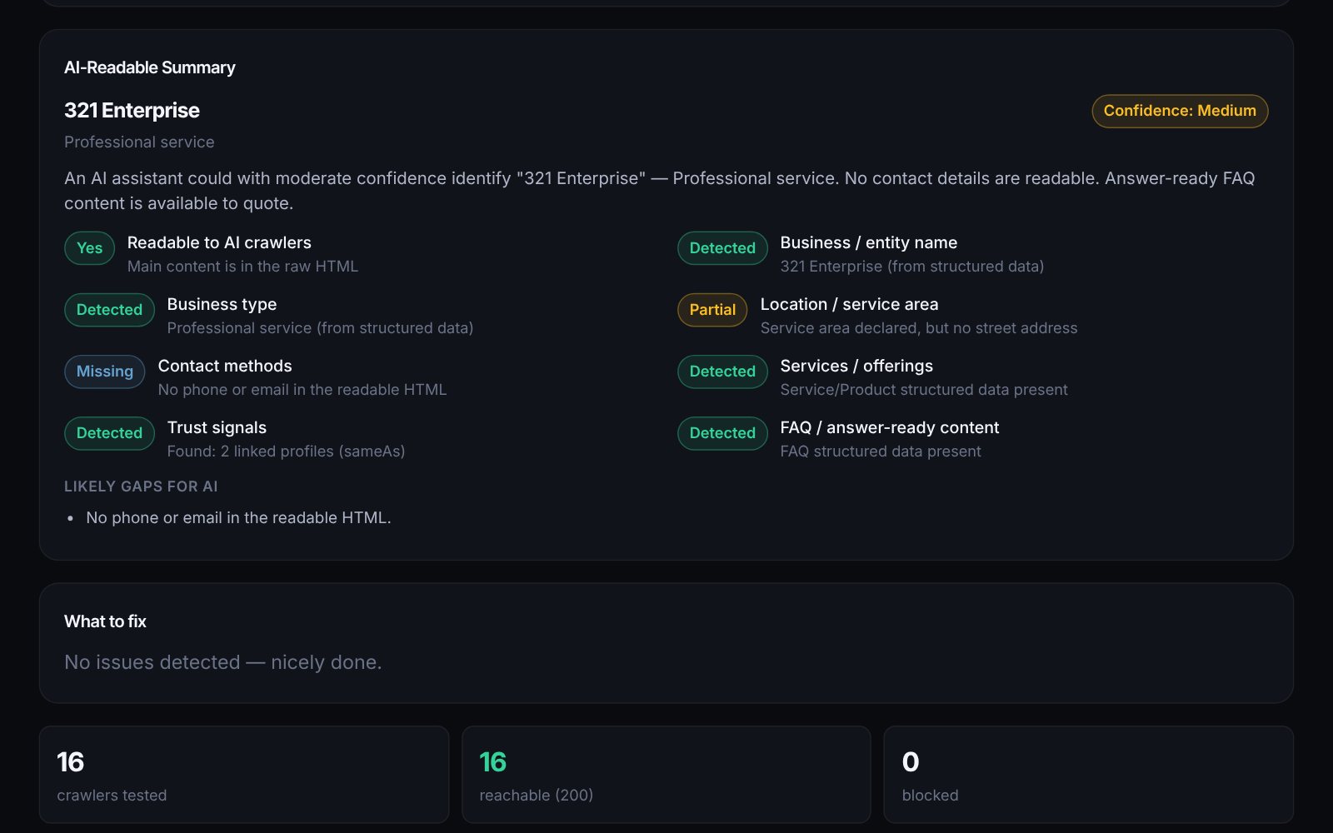Click 'Service/Product structured data present' text
The height and width of the screenshot is (833, 1333).
[924, 389]
